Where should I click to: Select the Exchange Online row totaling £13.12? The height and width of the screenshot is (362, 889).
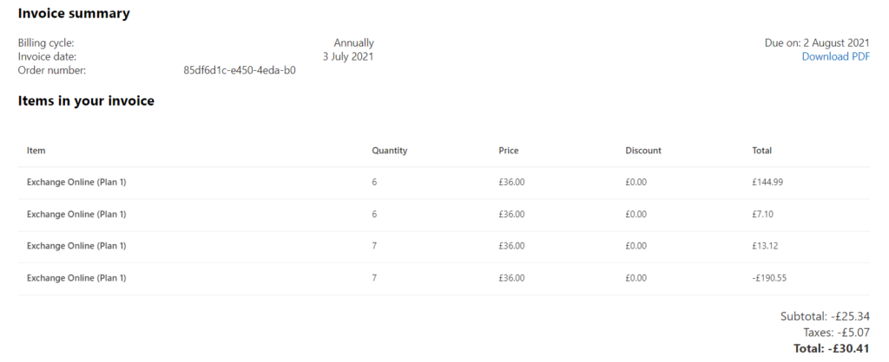(x=444, y=247)
